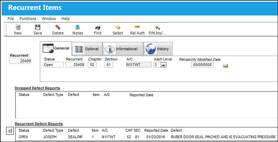The image size is (278, 142).
Task: Click the Dropped Defect Reports heading
Action: point(37,88)
